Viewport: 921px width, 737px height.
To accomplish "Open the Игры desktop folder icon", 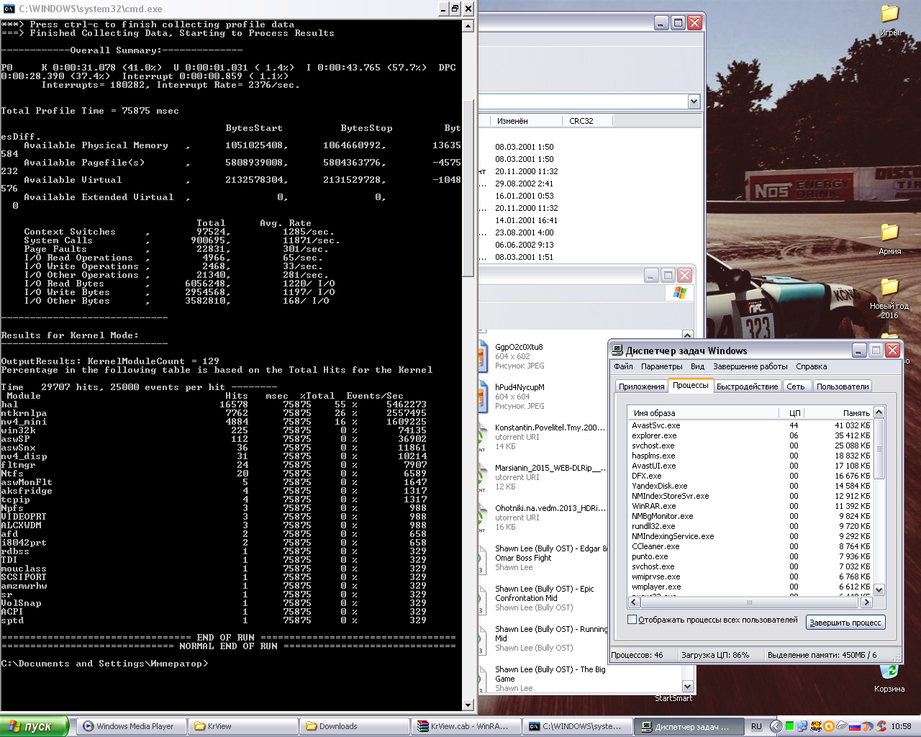I will click(x=889, y=14).
